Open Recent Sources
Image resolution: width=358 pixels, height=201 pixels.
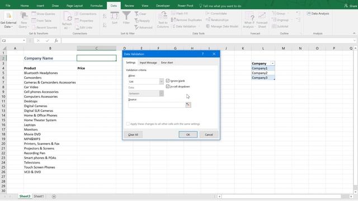point(44,27)
